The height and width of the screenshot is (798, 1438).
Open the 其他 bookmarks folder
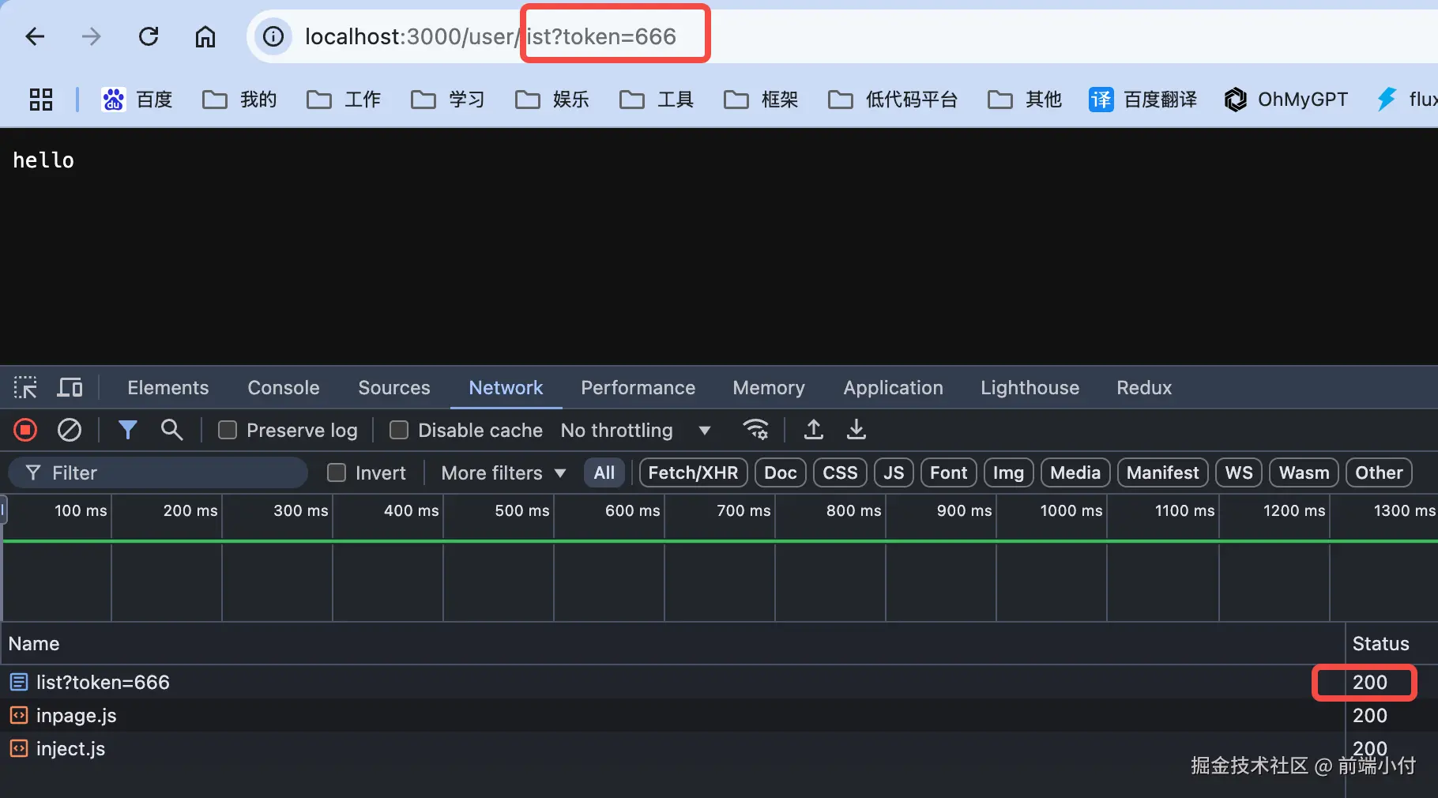coord(1025,100)
